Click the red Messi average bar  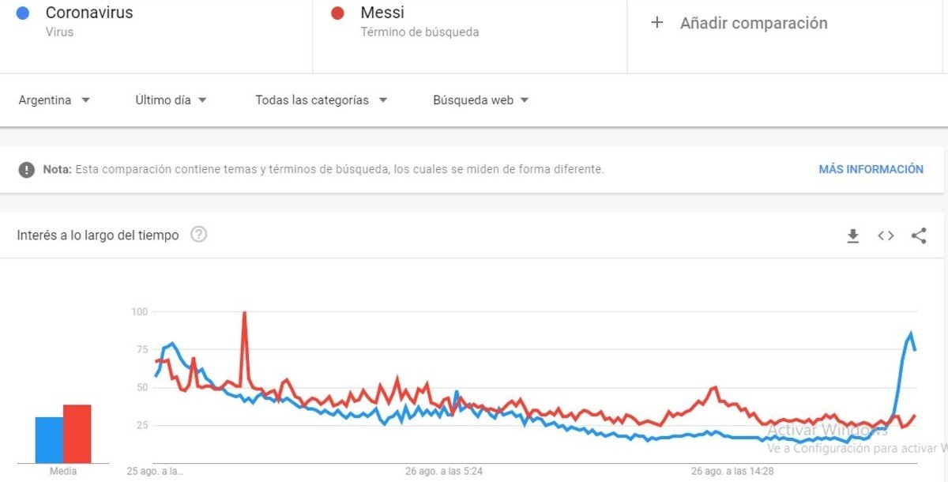pos(77,434)
